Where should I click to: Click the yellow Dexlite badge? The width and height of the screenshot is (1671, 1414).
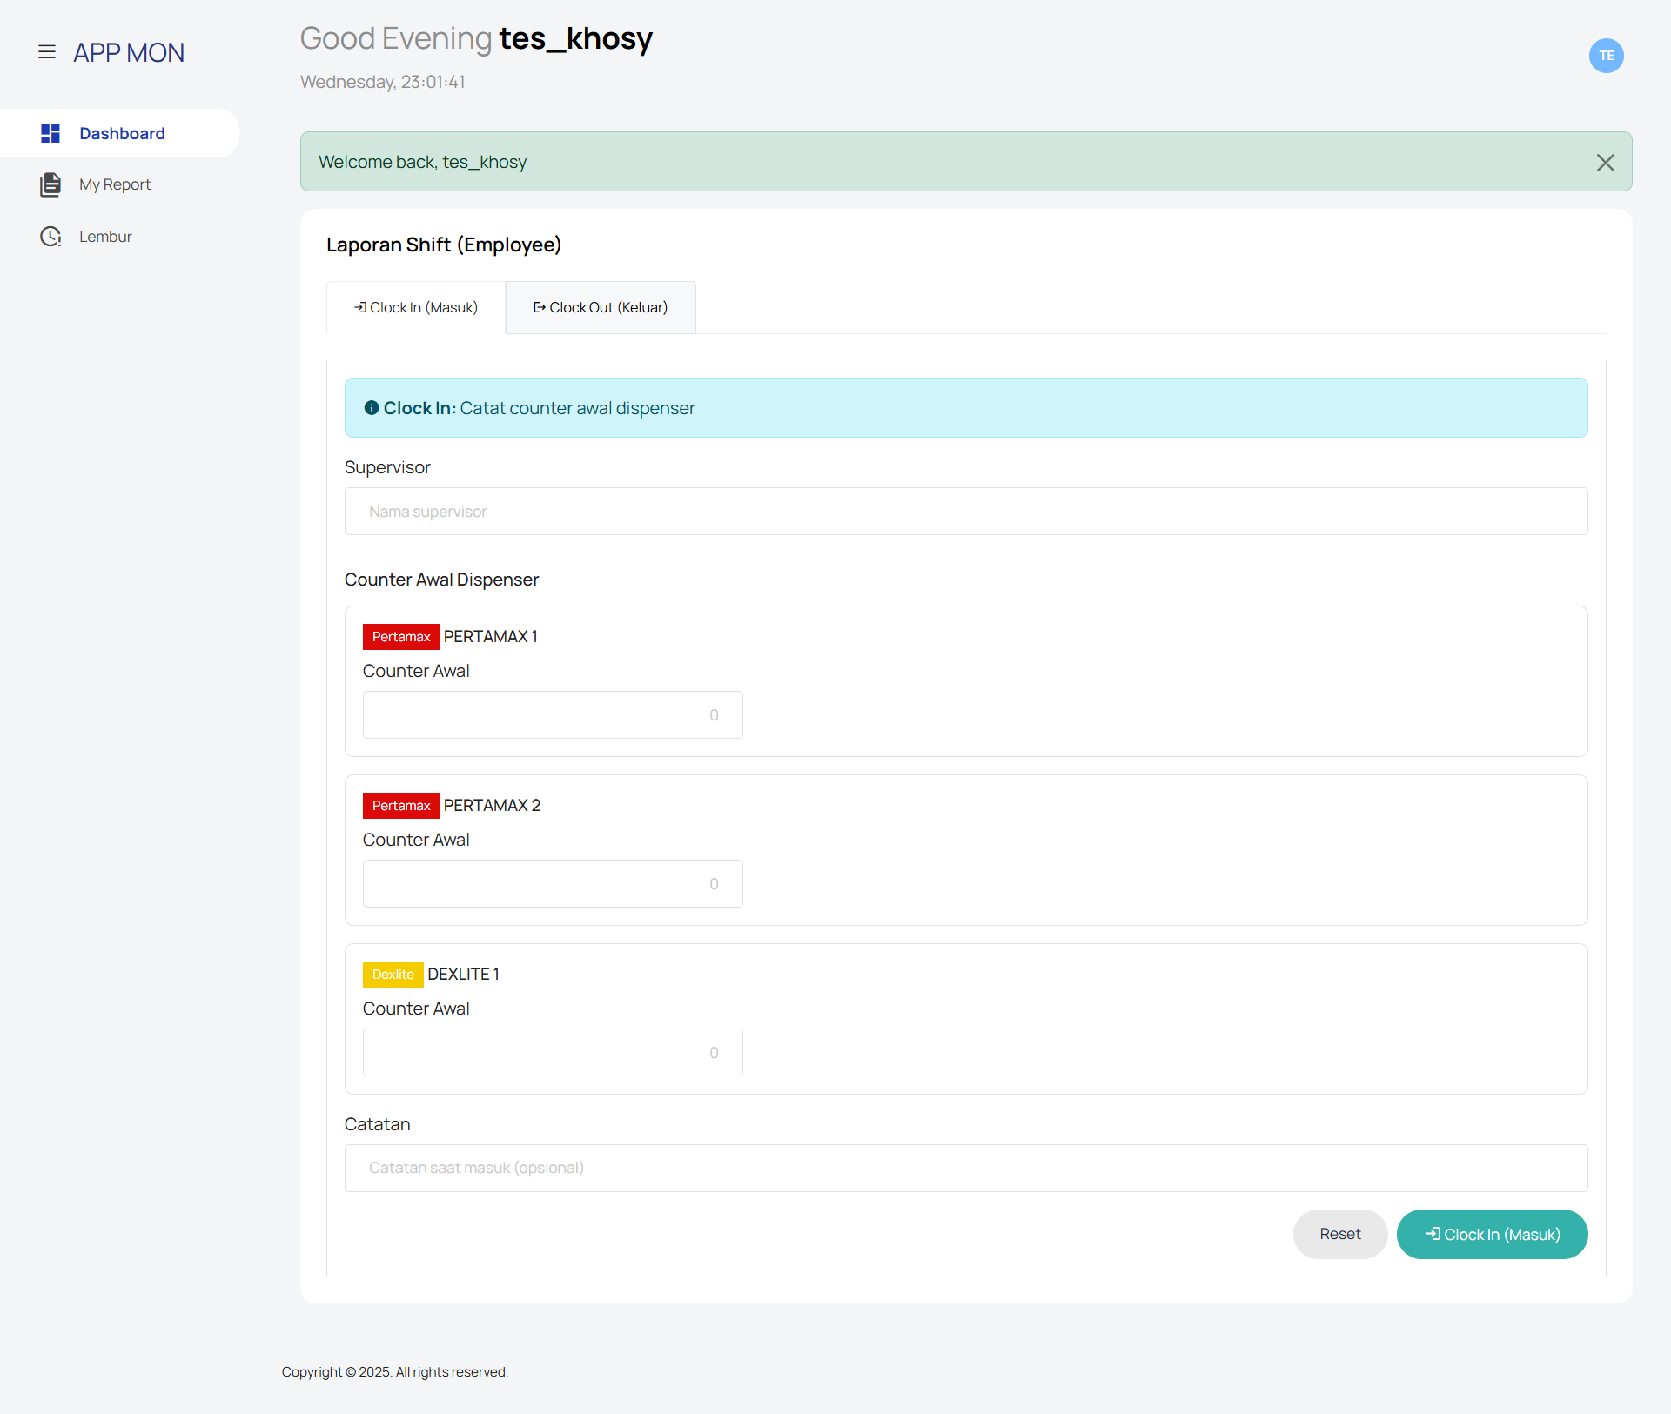[393, 975]
